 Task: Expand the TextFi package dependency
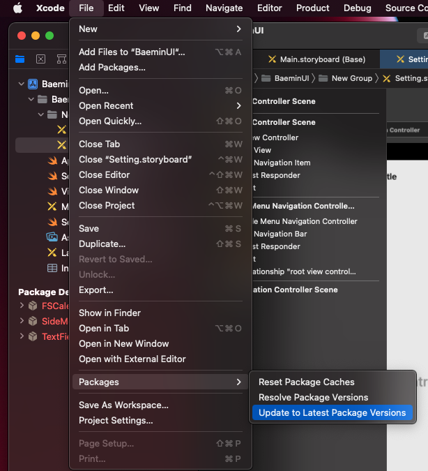tap(22, 336)
